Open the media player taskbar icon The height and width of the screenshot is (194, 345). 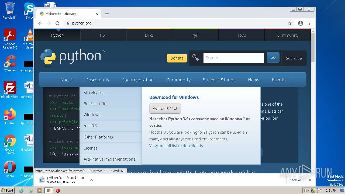[40, 190]
